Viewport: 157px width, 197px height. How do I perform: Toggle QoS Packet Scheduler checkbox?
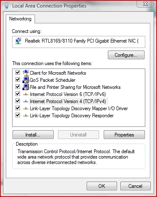(17, 80)
